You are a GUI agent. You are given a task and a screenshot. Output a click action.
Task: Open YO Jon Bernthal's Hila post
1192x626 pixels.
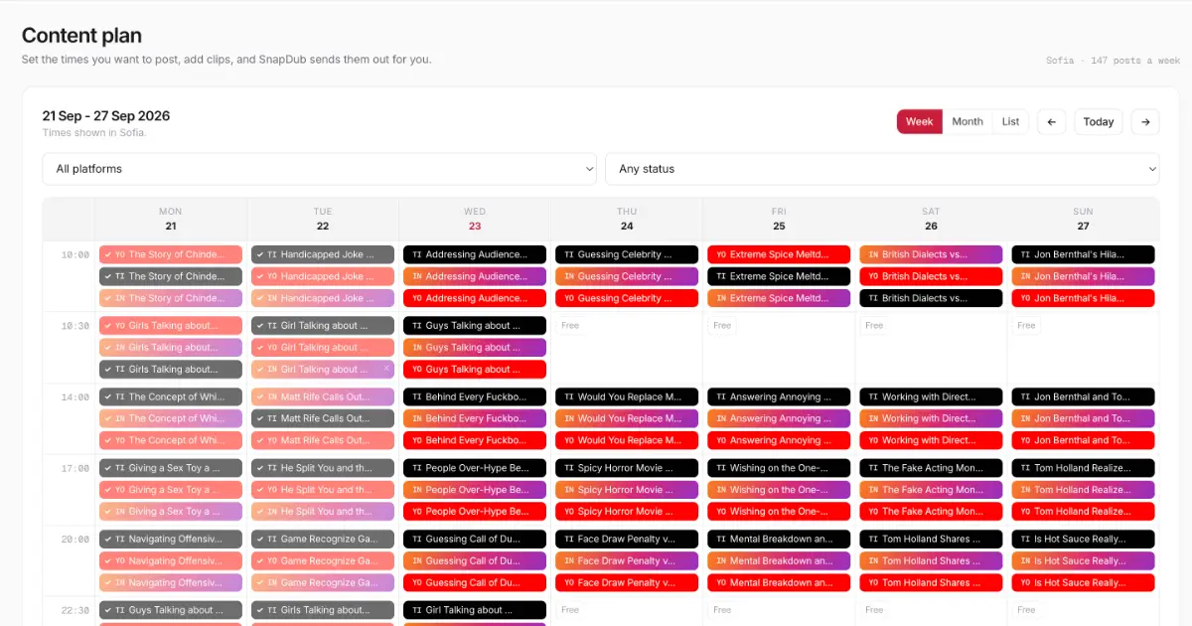[1084, 298]
